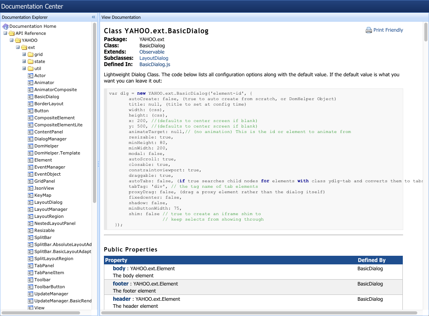The image size is (429, 316).
Task: Collapse the YAHOO tree node
Action: click(12, 40)
